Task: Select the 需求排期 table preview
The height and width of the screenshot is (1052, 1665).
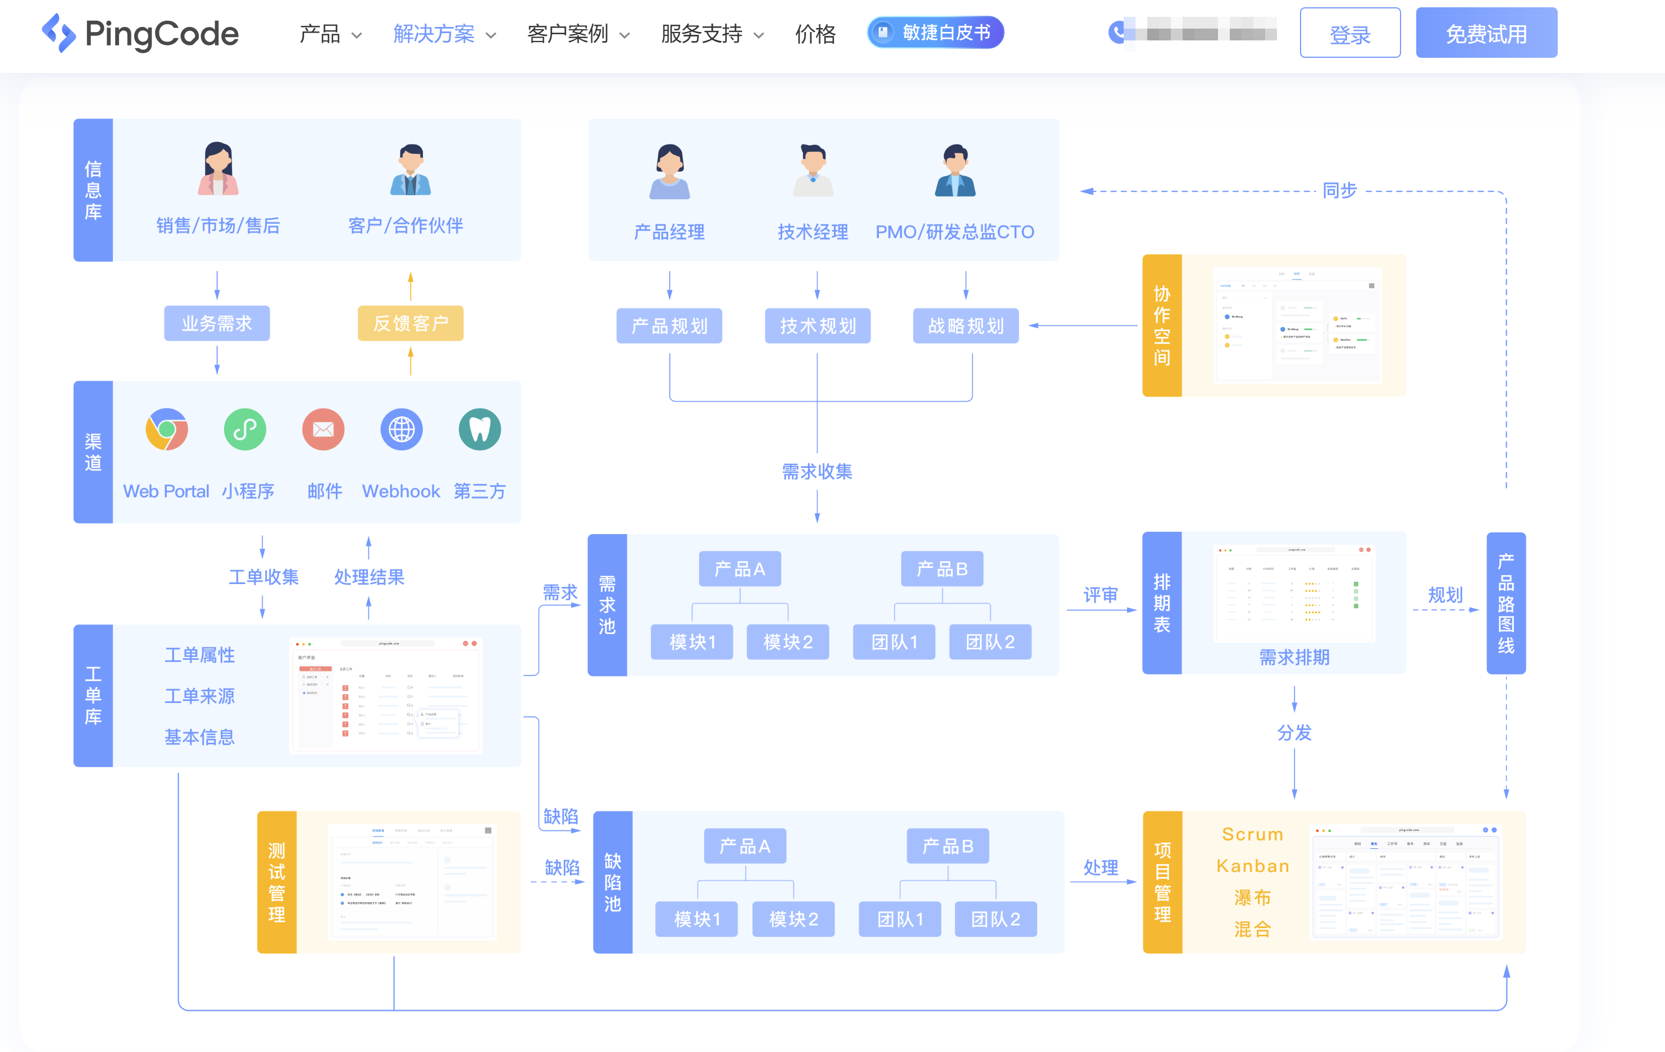Action: (x=1294, y=594)
